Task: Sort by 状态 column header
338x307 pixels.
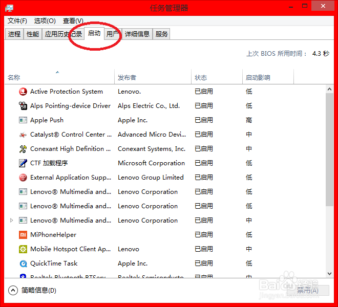Action: pyautogui.click(x=217, y=77)
